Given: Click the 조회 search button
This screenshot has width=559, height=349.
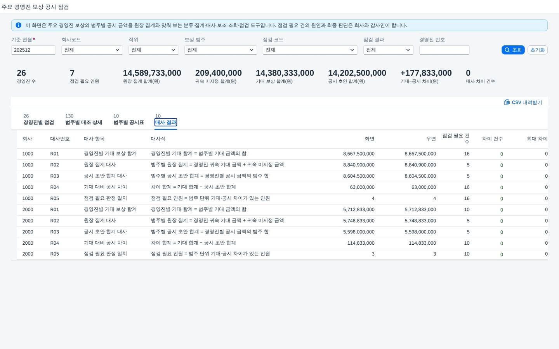Looking at the screenshot, I should point(513,50).
